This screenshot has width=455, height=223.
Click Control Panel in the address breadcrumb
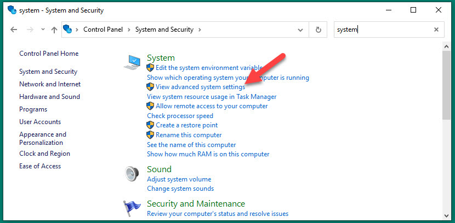tap(103, 30)
